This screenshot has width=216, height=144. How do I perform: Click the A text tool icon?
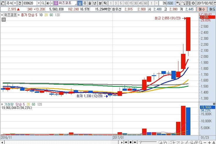tap(214, 143)
